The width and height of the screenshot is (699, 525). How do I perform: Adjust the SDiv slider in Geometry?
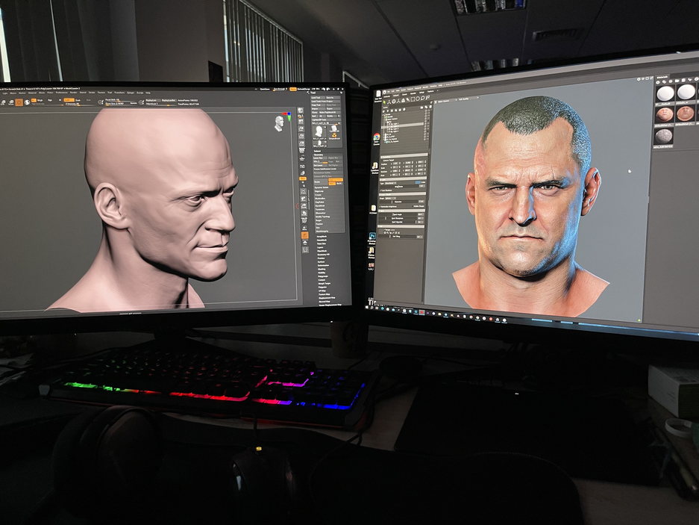coord(321,161)
